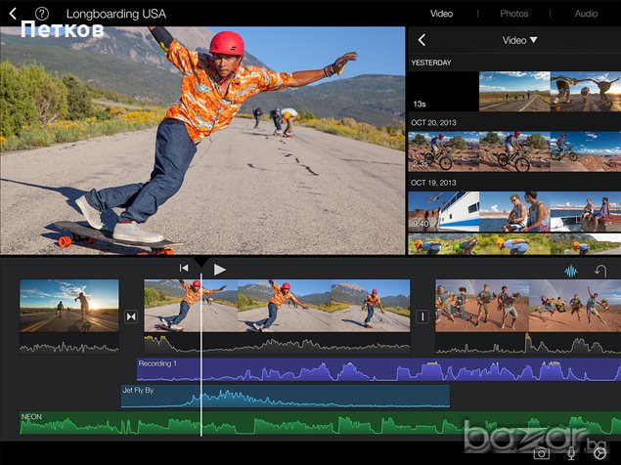Viewport: 621px width, 465px height.
Task: Switch to the Photos tab
Action: click(x=513, y=14)
